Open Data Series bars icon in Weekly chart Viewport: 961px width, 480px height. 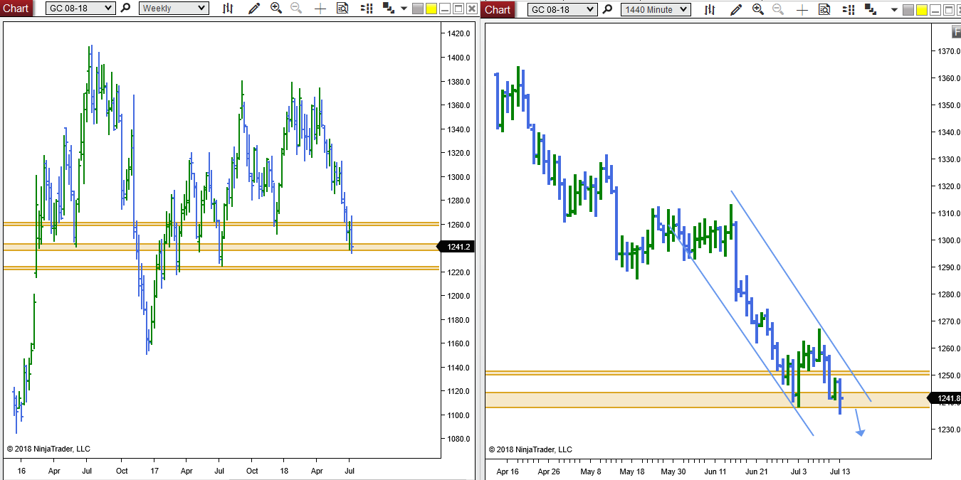click(228, 9)
